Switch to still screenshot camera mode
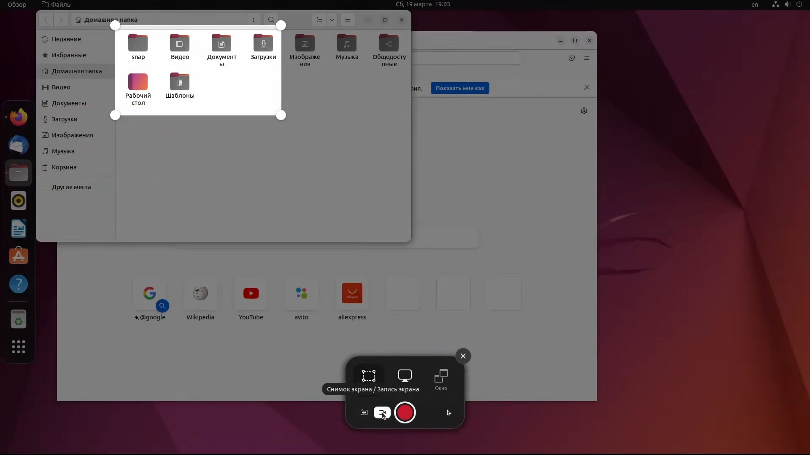 point(364,412)
